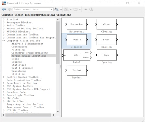Screen dimensions: 145x122
Task: Click the tree vertical scrollbar thumb
Action: point(58,43)
